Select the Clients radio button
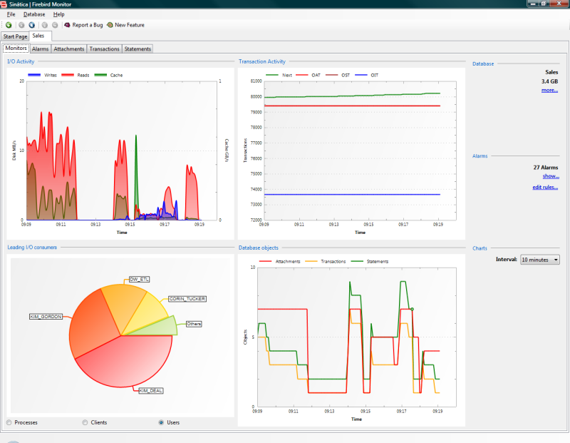 (x=85, y=422)
